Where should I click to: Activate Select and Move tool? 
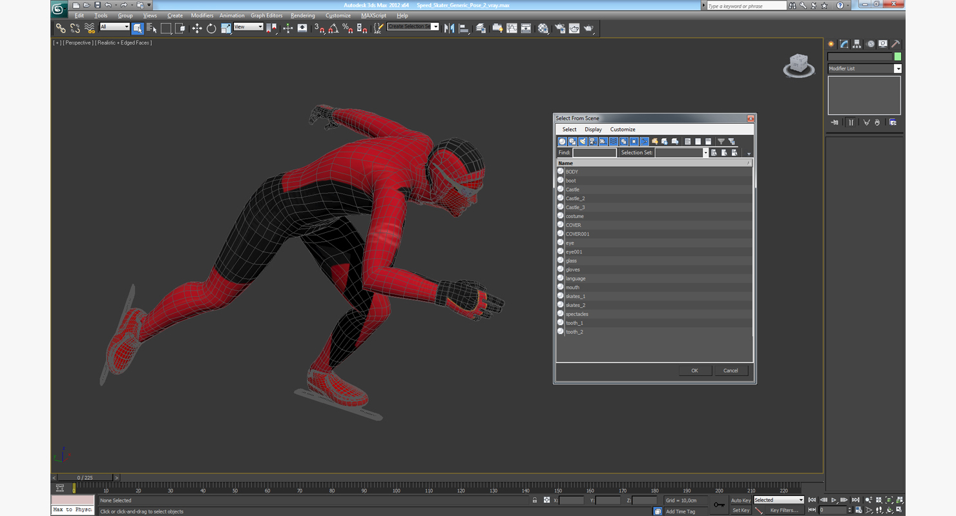196,28
